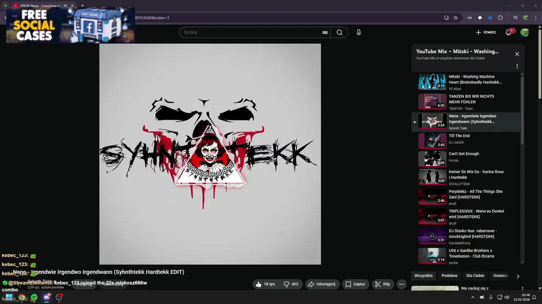
Task: Click the Klip scissors button
Action: click(383, 284)
